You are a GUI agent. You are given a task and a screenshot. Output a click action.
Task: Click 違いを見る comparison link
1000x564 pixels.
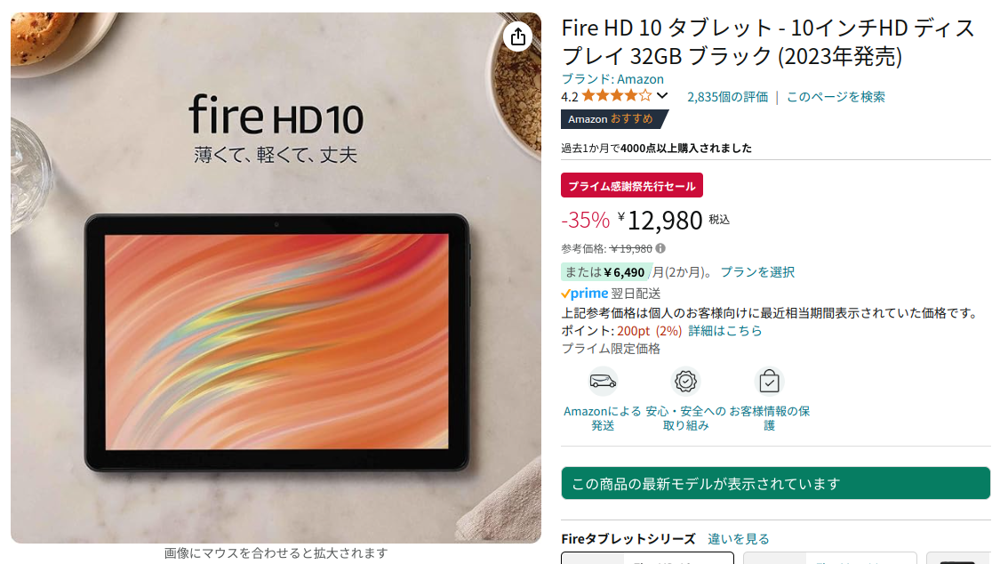pyautogui.click(x=739, y=538)
